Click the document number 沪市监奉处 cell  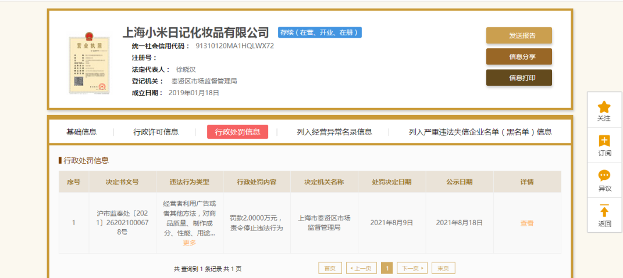pyautogui.click(x=122, y=223)
